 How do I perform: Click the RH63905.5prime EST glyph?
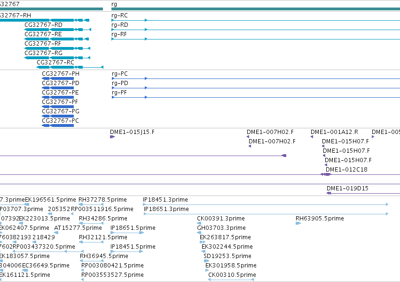[x=298, y=223]
